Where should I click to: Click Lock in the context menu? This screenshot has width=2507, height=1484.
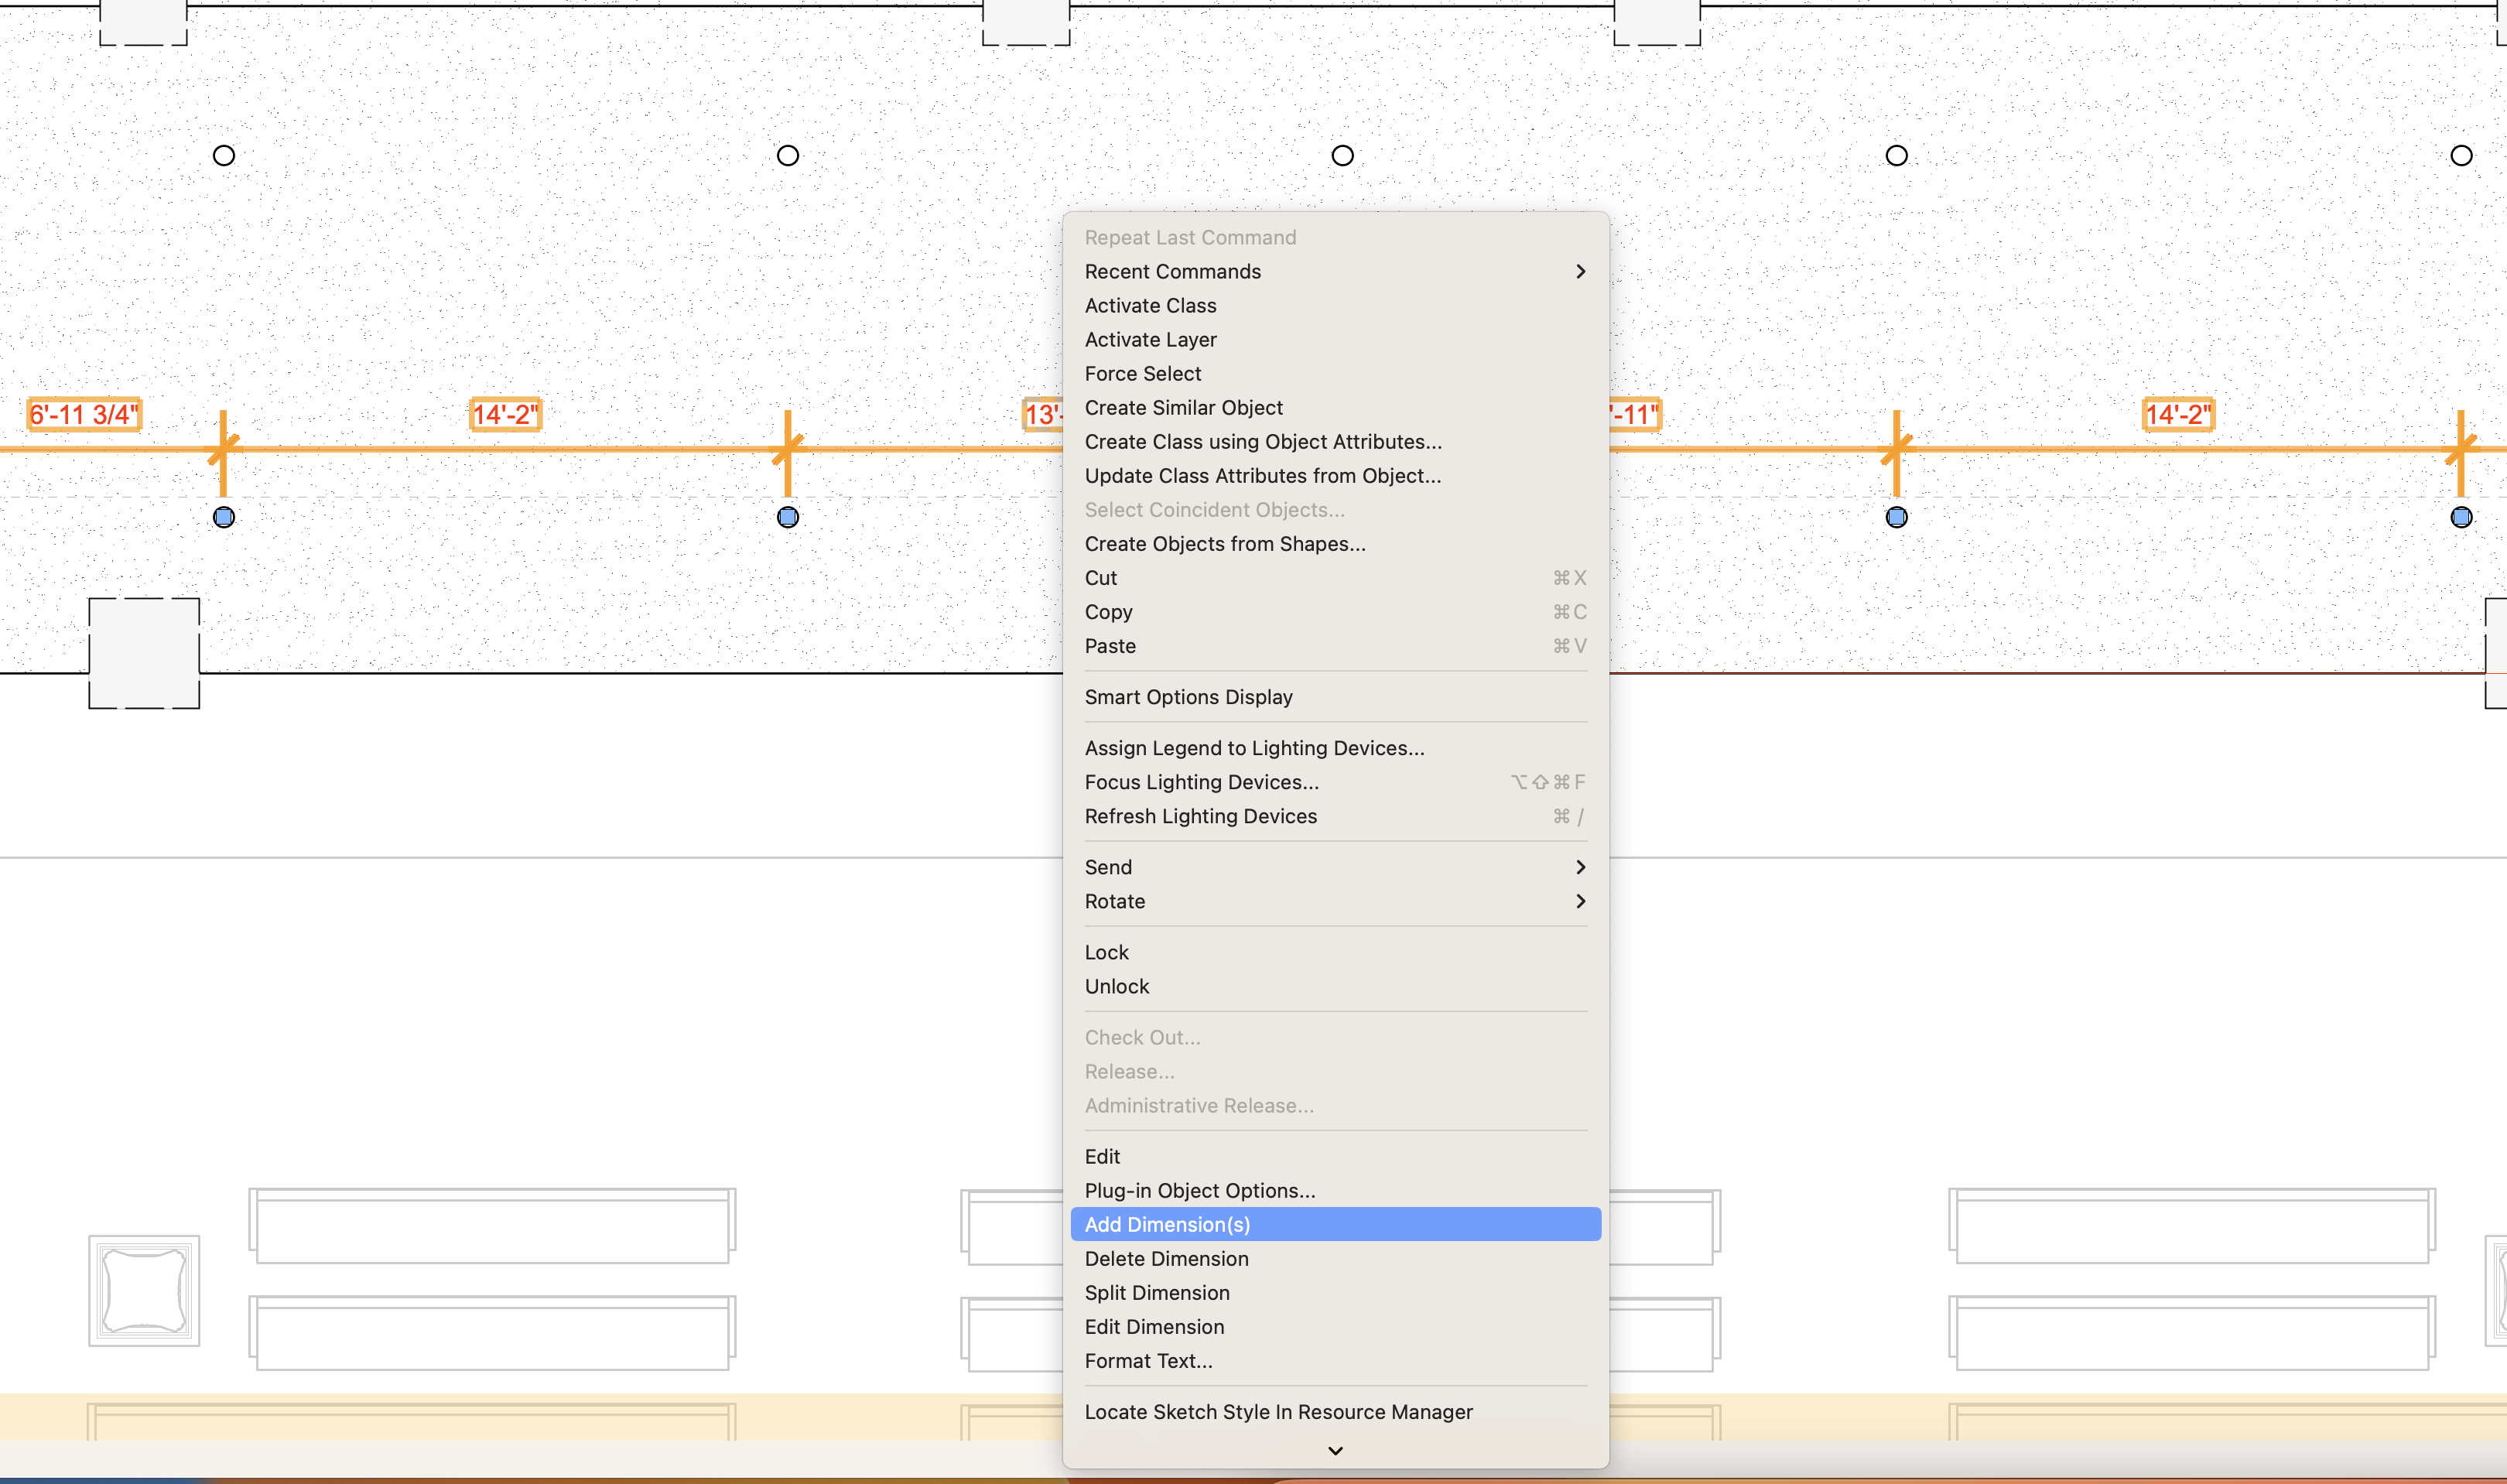1106,952
